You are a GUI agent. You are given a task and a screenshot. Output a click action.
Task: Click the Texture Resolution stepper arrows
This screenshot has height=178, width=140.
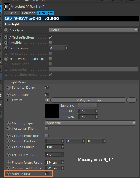pos(63,155)
